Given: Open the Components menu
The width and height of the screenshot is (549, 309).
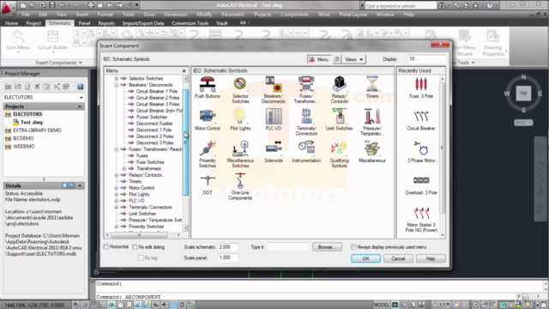Looking at the screenshot, I should pyautogui.click(x=295, y=15).
